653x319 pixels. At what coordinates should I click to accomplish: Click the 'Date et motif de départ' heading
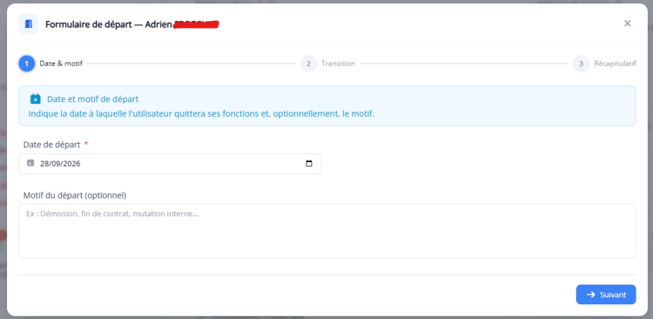93,99
